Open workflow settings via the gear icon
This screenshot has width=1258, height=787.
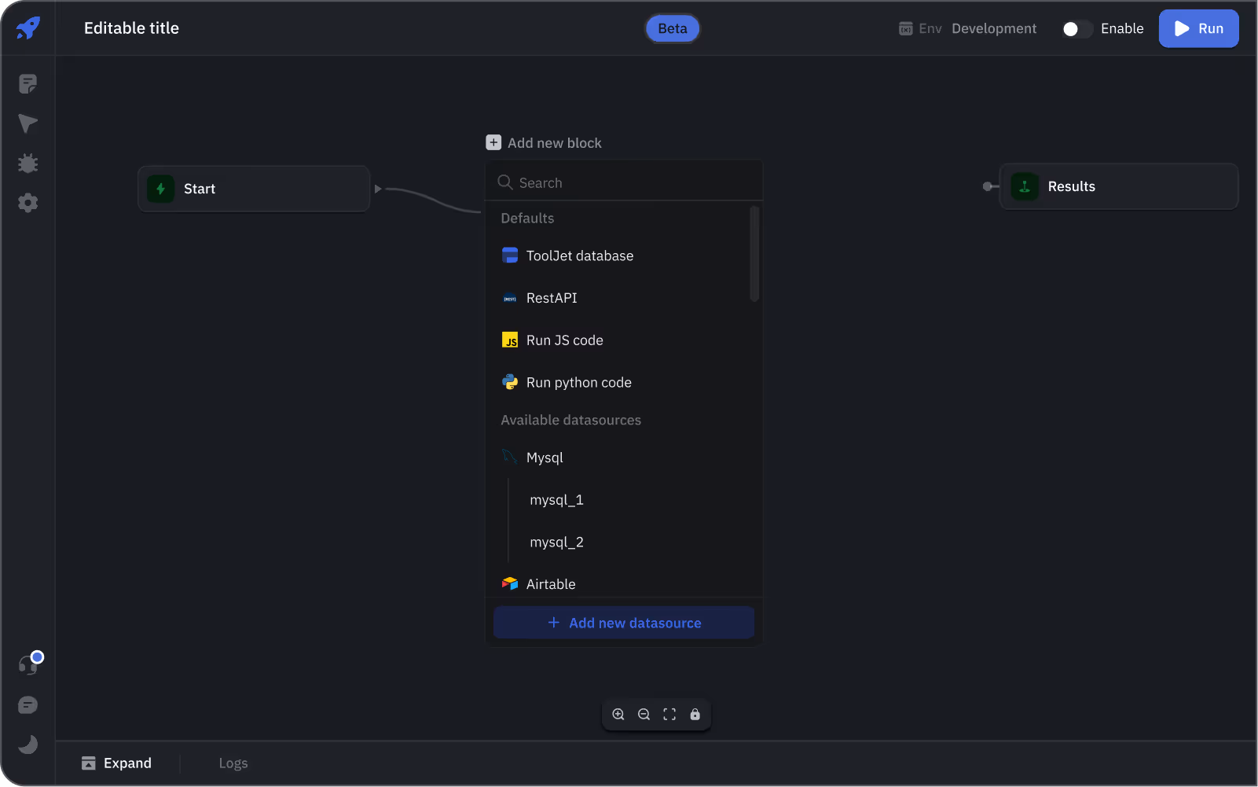pyautogui.click(x=28, y=202)
